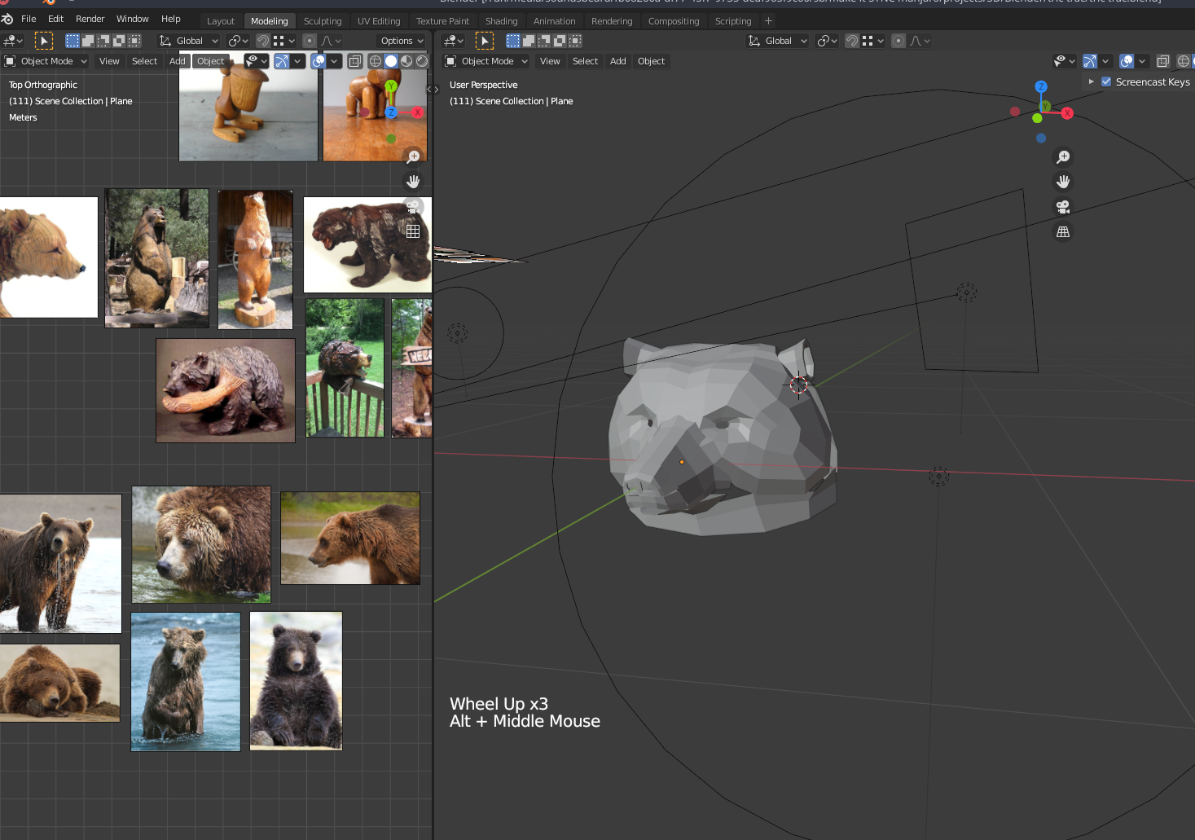Switch to the Scripting workspace tab
Screen dimensions: 1195x840
(x=733, y=21)
